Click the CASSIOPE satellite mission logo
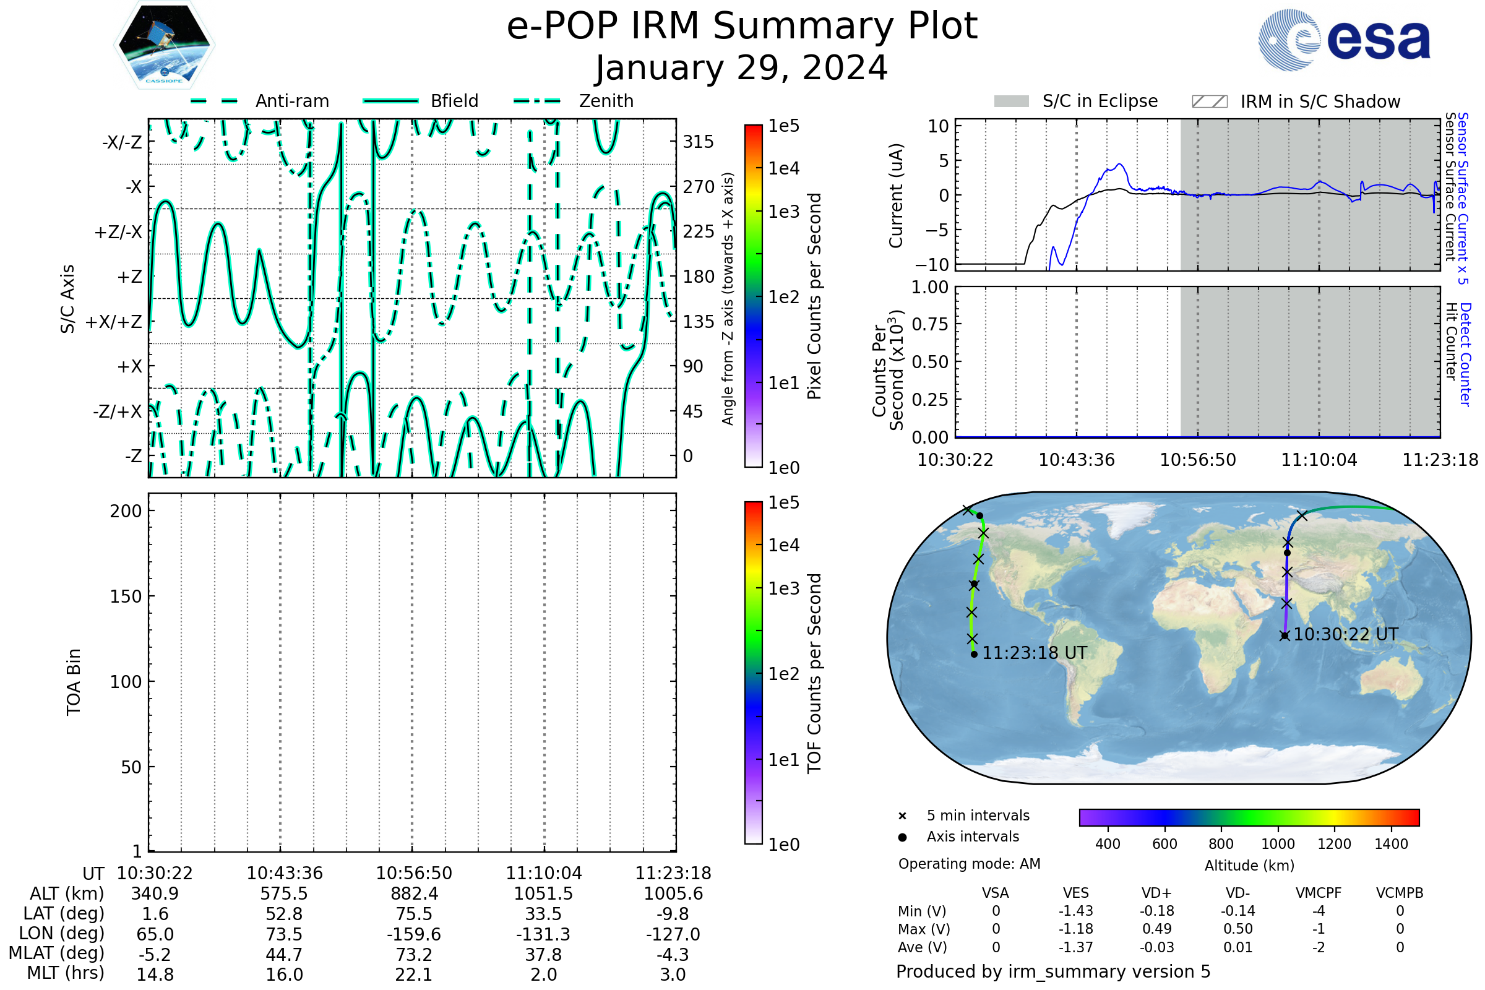1485x990 pixels. click(164, 45)
